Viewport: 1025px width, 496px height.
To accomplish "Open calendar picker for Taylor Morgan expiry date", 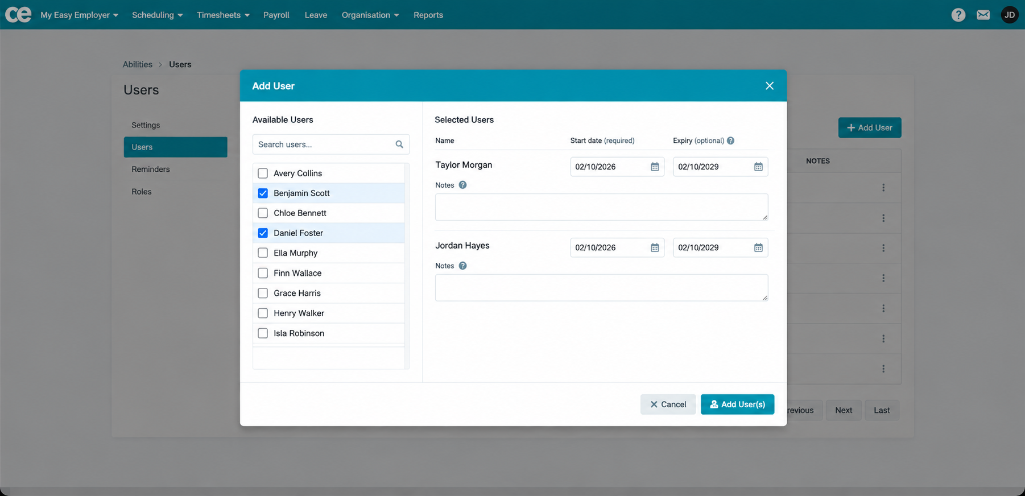I will [x=758, y=167].
